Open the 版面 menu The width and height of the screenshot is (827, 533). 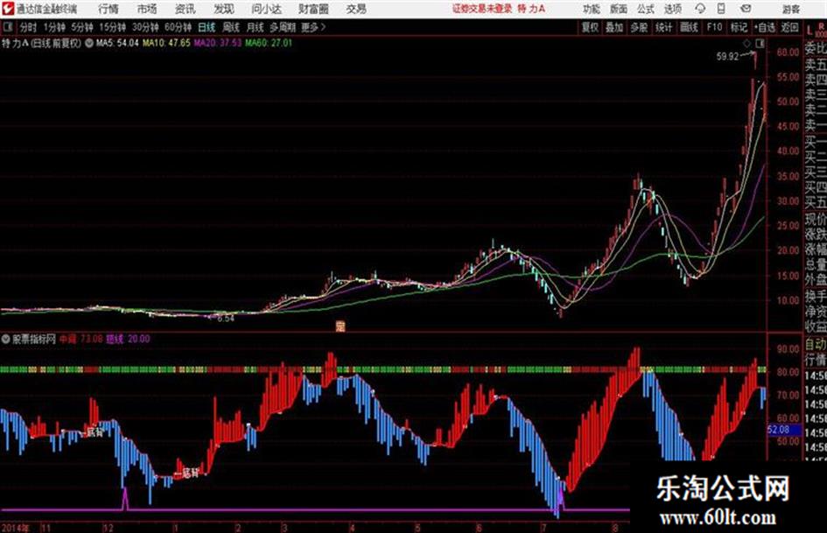tap(618, 9)
